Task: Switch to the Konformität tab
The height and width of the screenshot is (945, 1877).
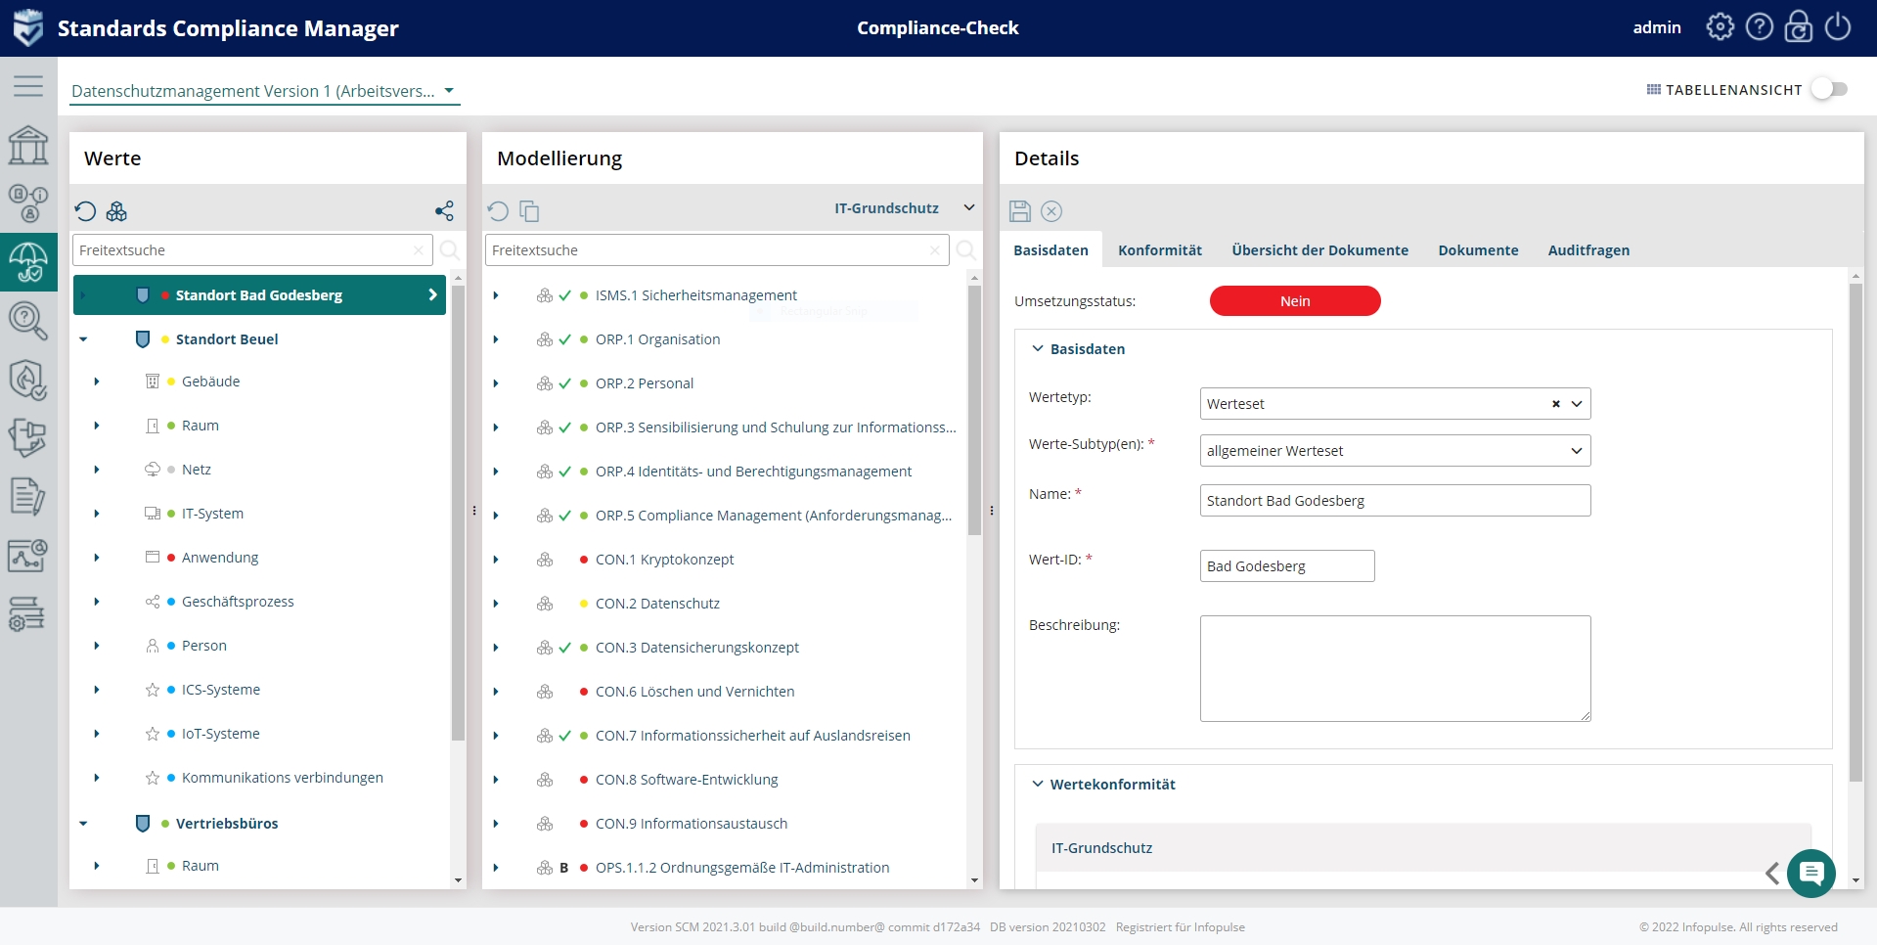Action: tap(1159, 250)
